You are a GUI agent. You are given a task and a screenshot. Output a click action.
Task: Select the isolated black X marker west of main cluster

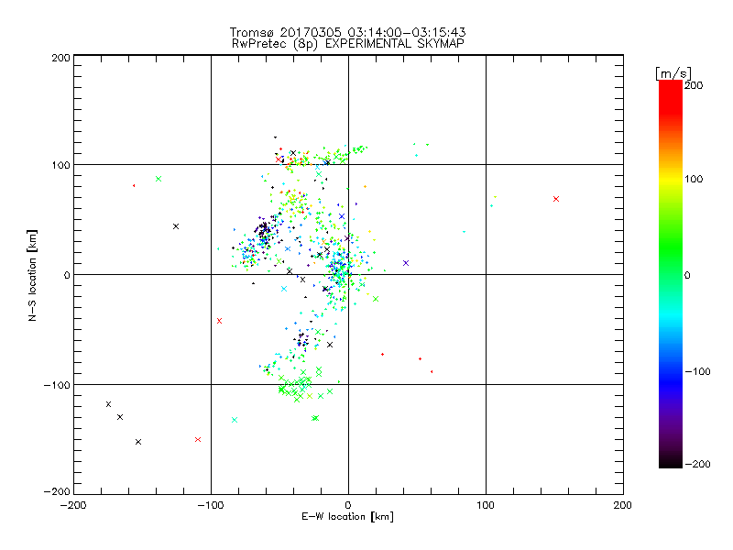(176, 226)
